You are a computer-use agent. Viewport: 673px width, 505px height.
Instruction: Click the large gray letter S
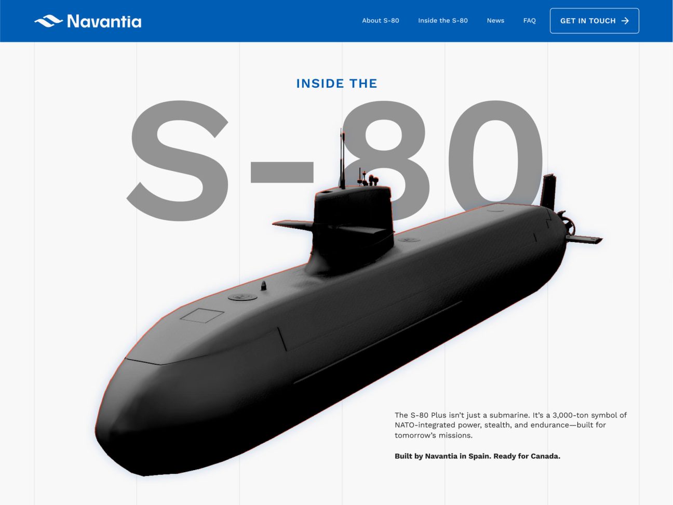click(179, 161)
